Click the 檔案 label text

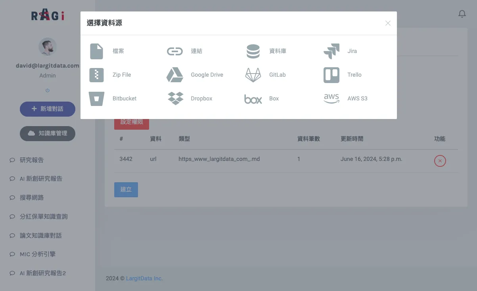coord(118,51)
